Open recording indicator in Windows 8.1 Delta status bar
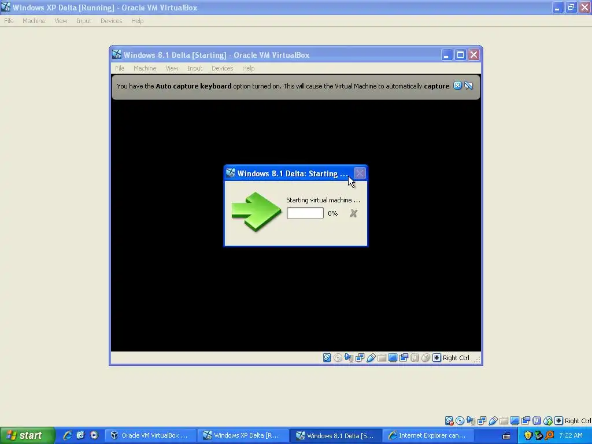 [404, 357]
